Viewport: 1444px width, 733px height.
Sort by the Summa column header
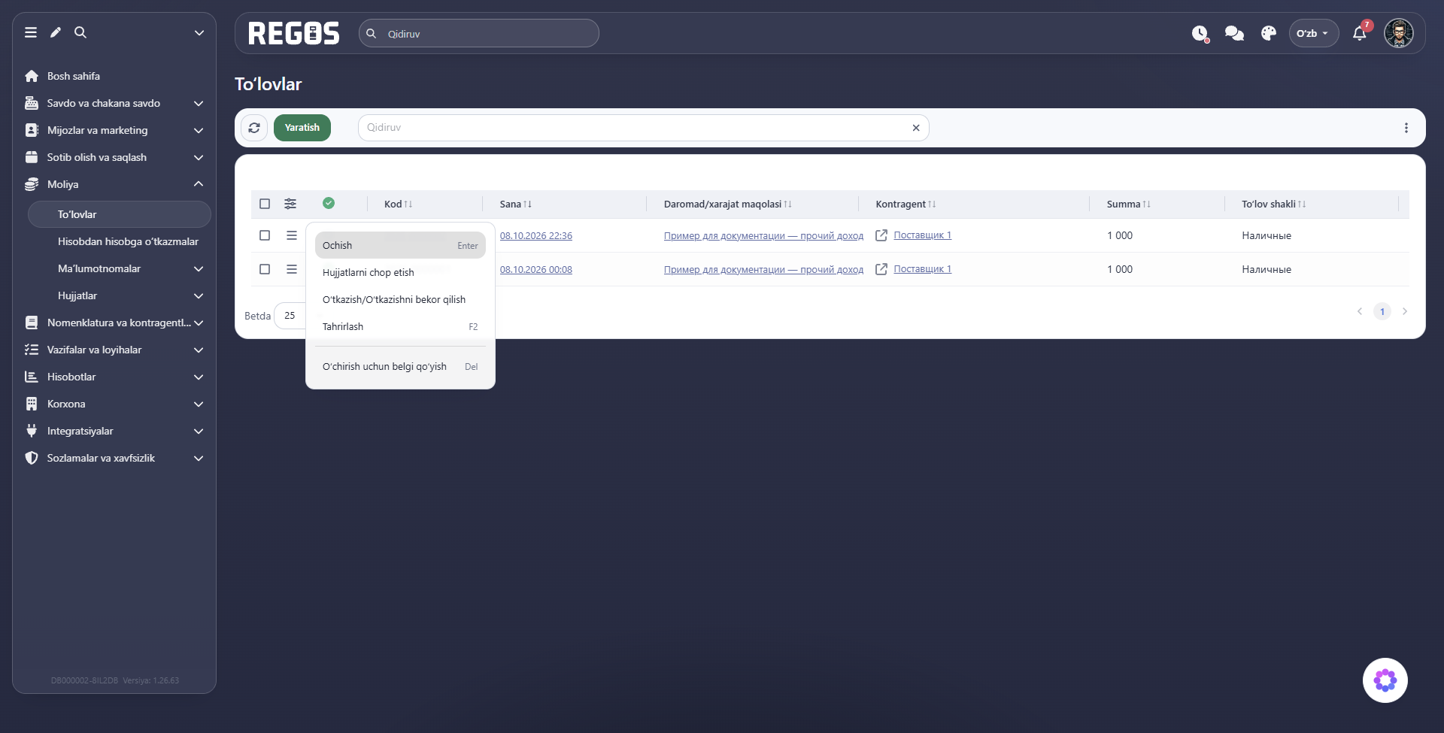coord(1128,204)
